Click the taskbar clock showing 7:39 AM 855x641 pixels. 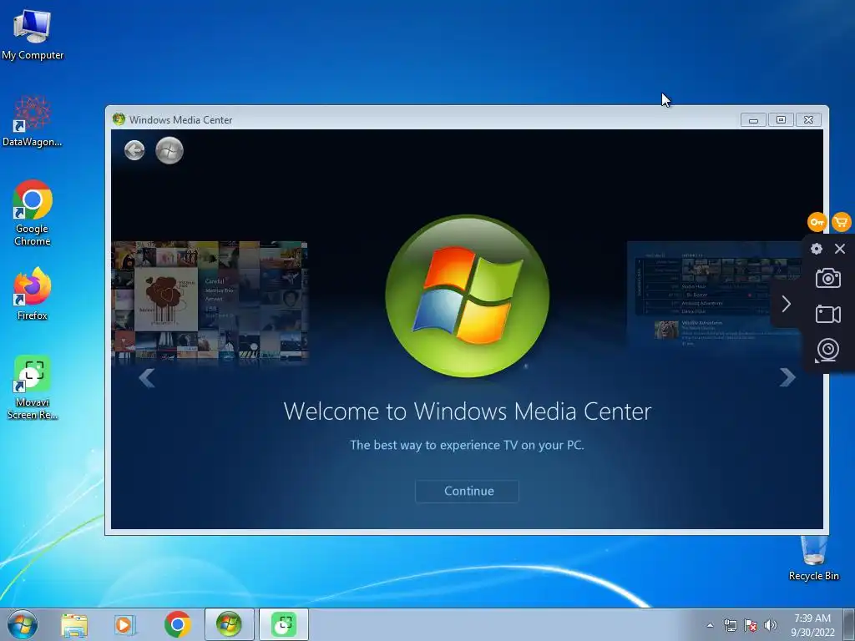812,624
